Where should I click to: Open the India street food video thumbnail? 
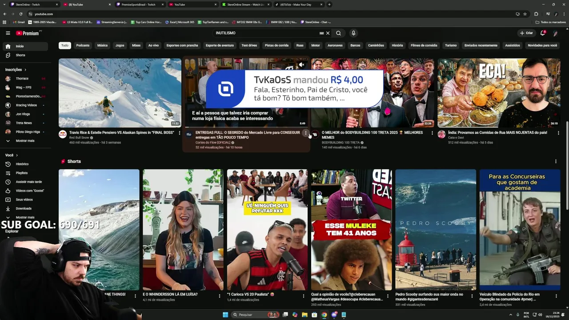499,93
